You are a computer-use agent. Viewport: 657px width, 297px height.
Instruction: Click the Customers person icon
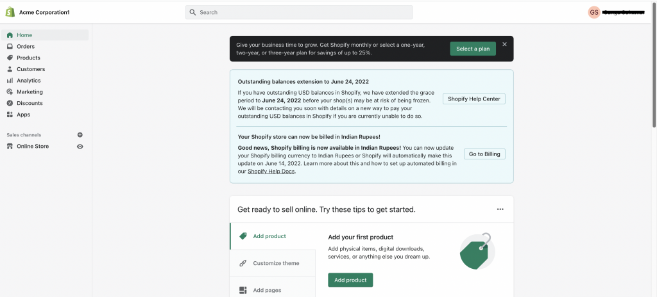[x=10, y=69]
